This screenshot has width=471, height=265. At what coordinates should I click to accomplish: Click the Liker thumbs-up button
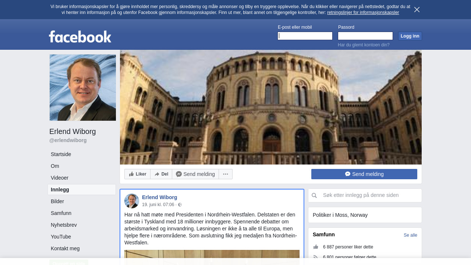(138, 174)
